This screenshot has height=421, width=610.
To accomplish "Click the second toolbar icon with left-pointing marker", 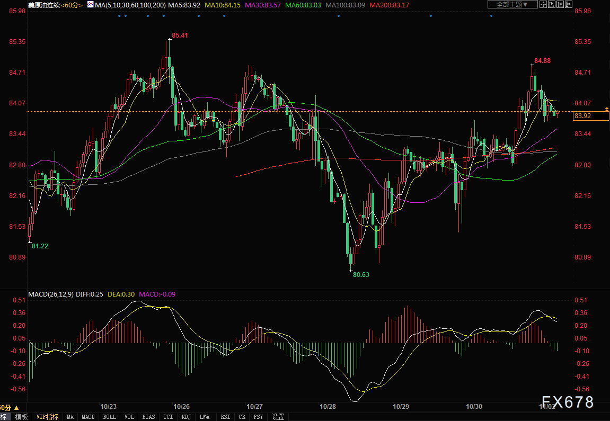I will pos(552,4).
